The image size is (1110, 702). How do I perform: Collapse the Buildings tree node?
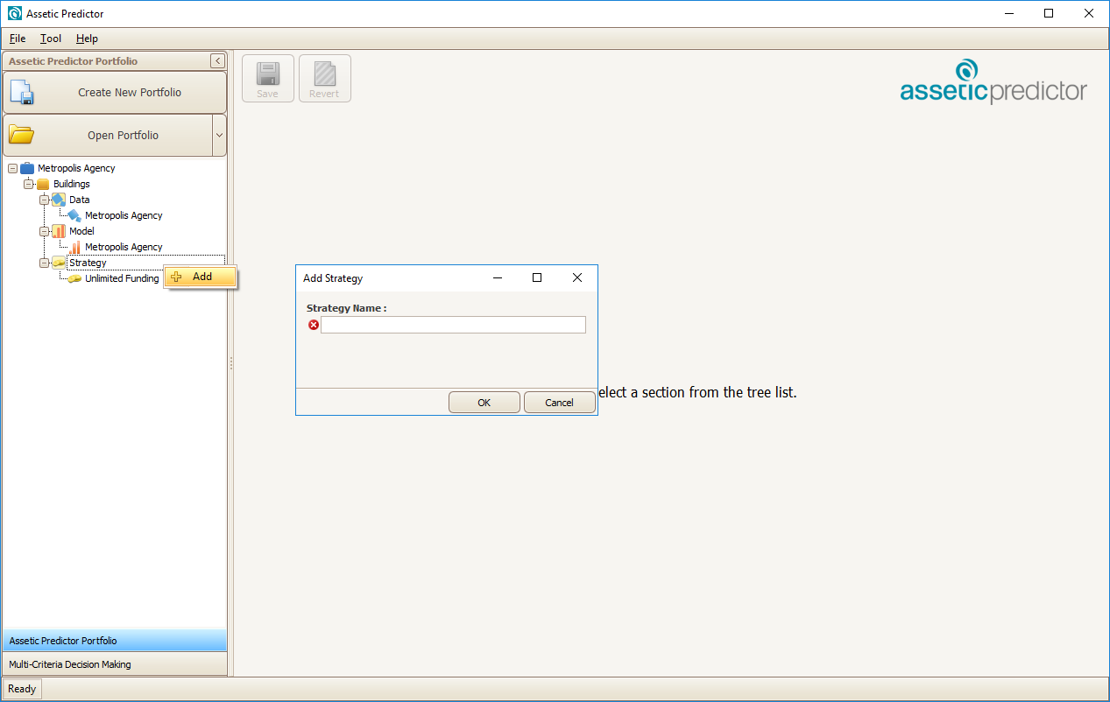28,184
